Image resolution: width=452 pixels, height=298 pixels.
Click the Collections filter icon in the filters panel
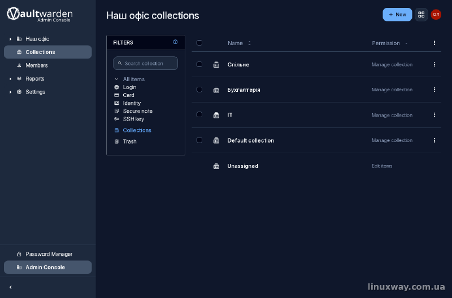[x=116, y=130]
